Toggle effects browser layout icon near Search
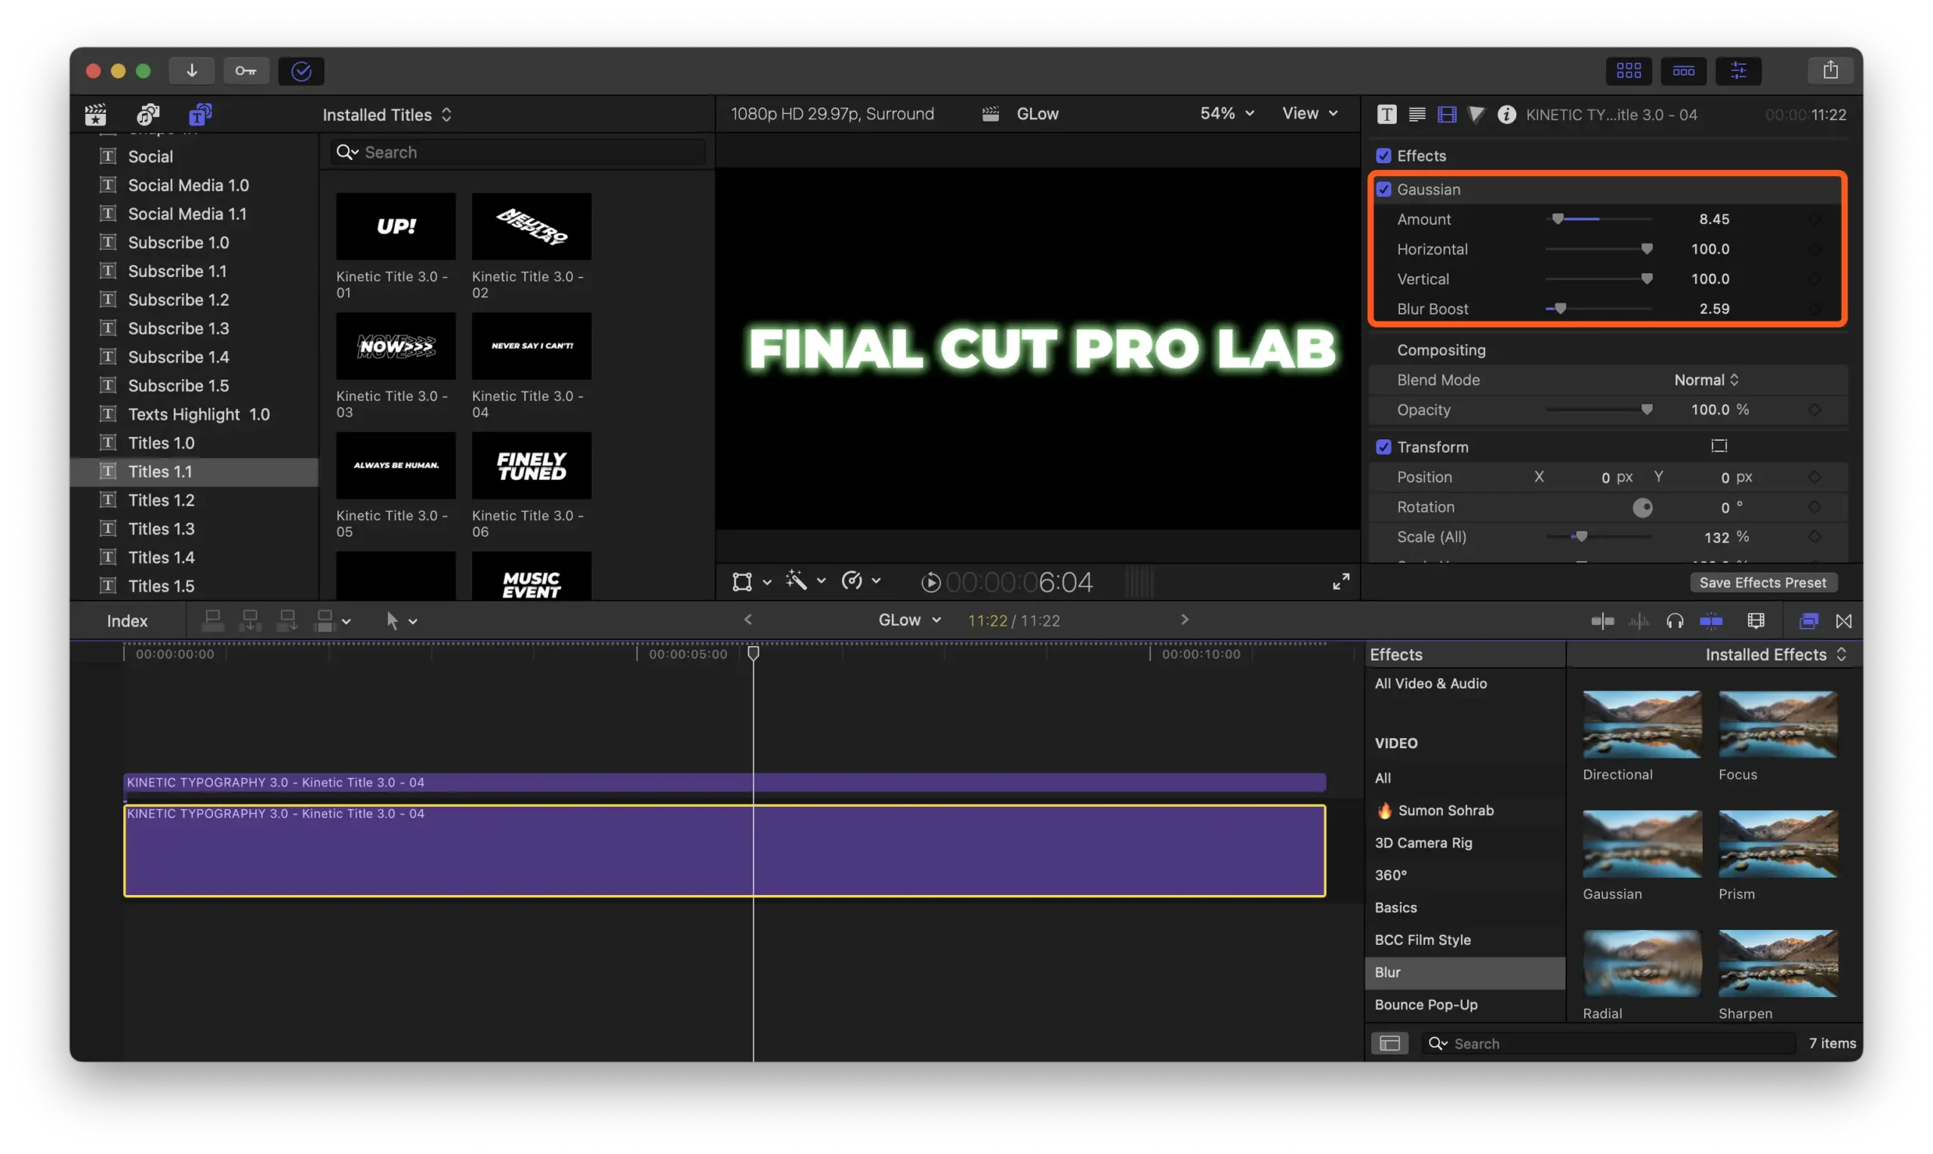This screenshot has width=1933, height=1154. pos(1389,1043)
